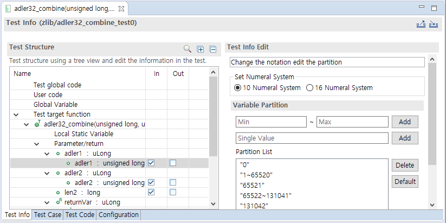Click the export test info icon
Viewport: 446px width, 223px height.
click(421, 24)
